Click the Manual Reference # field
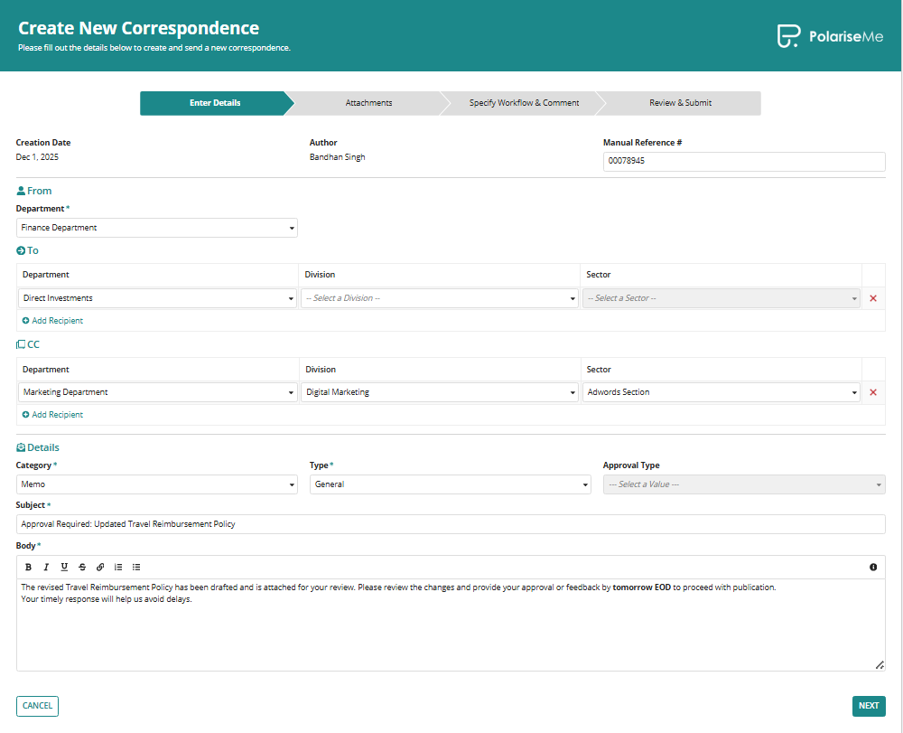The width and height of the screenshot is (903, 733). [744, 161]
